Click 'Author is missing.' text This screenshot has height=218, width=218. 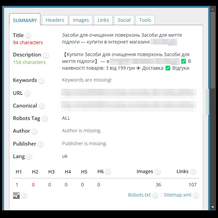pos(82,131)
